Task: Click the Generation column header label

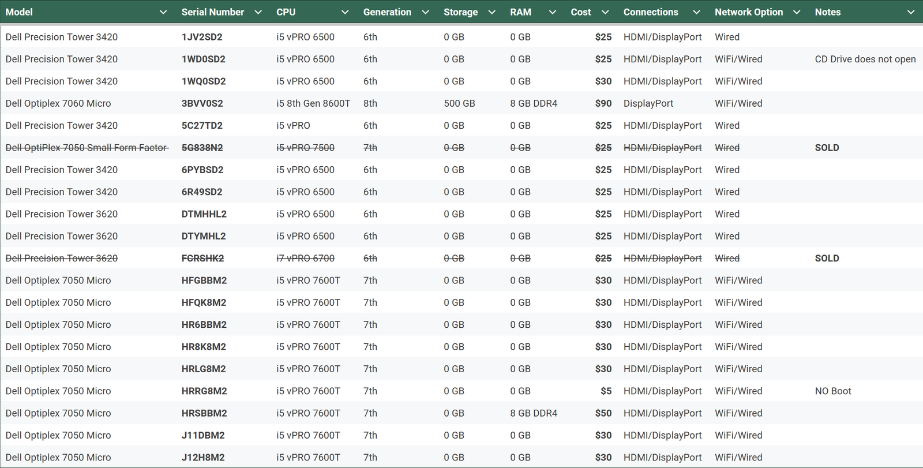Action: 387,12
